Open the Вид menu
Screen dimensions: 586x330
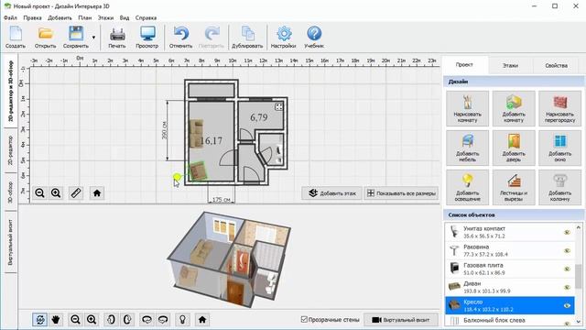(125, 17)
